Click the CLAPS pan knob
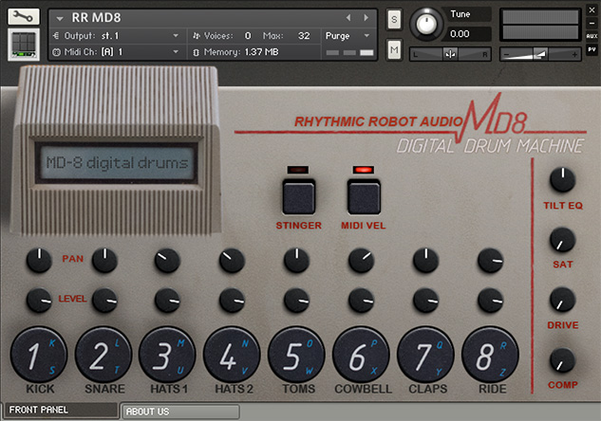Viewport: 601px width, 421px height. click(425, 260)
